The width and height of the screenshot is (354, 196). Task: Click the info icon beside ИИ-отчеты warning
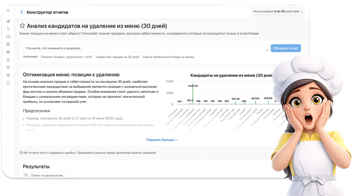pyautogui.click(x=21, y=153)
